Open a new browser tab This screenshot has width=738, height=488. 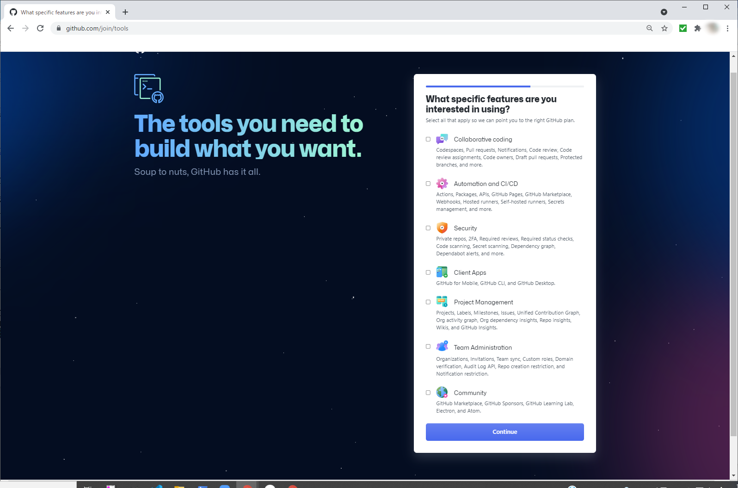coord(125,12)
